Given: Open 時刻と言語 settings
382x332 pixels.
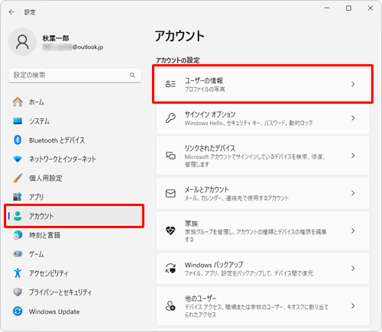Looking at the screenshot, I should [x=74, y=235].
